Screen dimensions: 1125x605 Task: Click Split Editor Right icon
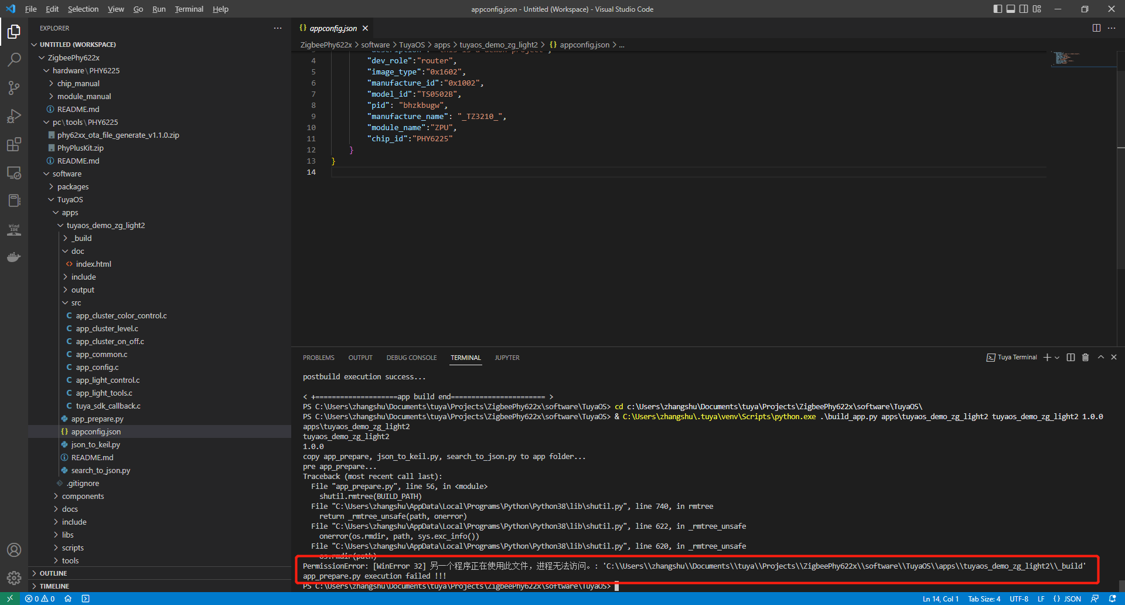[1096, 28]
